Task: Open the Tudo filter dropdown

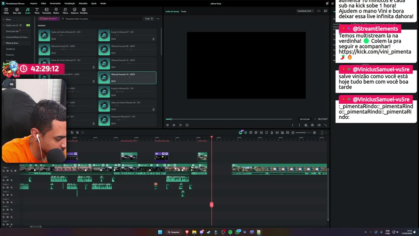Action: [x=149, y=19]
